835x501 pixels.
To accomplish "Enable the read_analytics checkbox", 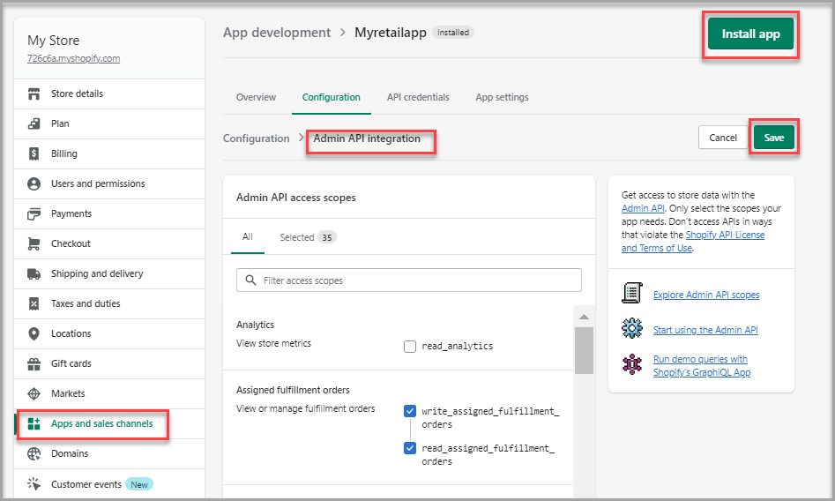I will coord(410,347).
